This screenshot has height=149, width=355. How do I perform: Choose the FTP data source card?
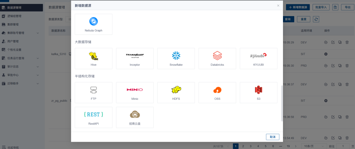click(x=93, y=93)
